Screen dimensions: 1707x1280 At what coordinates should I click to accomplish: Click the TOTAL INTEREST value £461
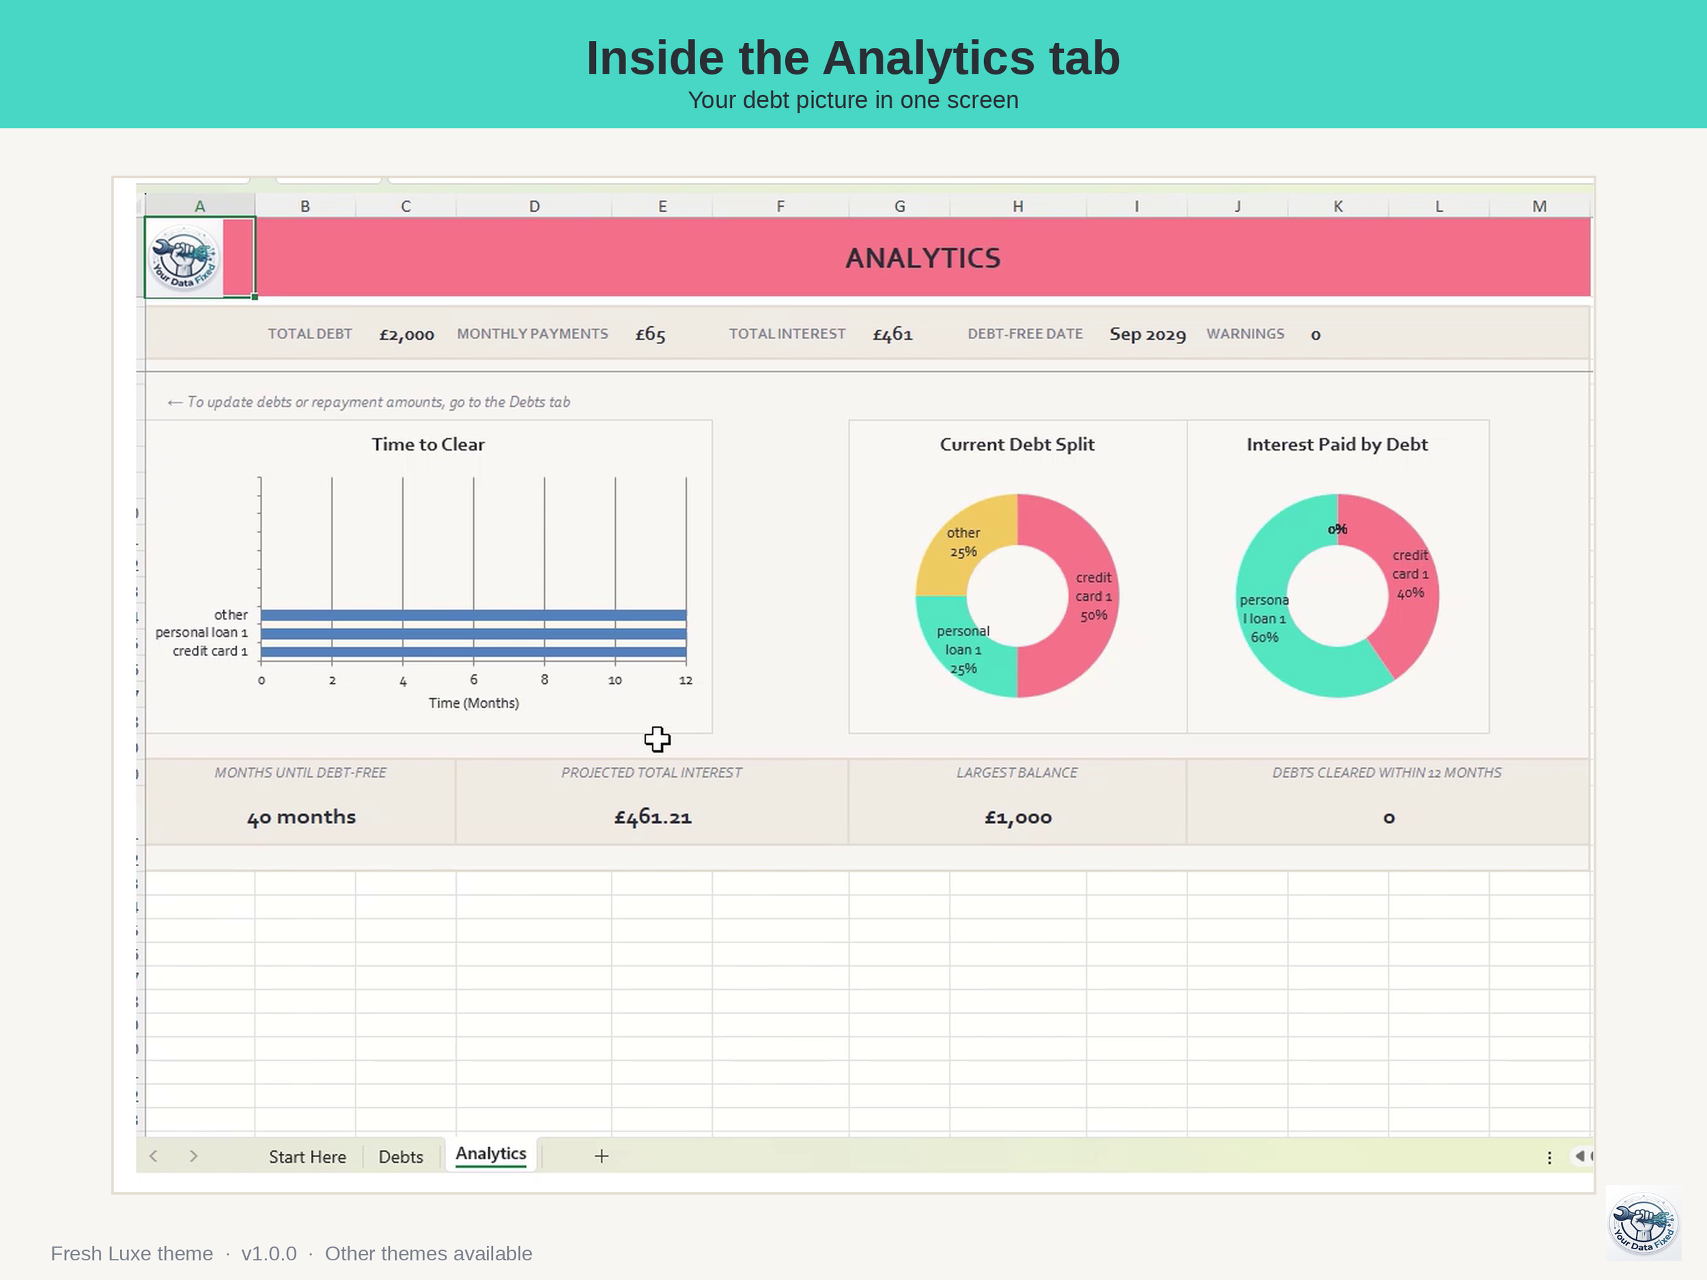[893, 334]
